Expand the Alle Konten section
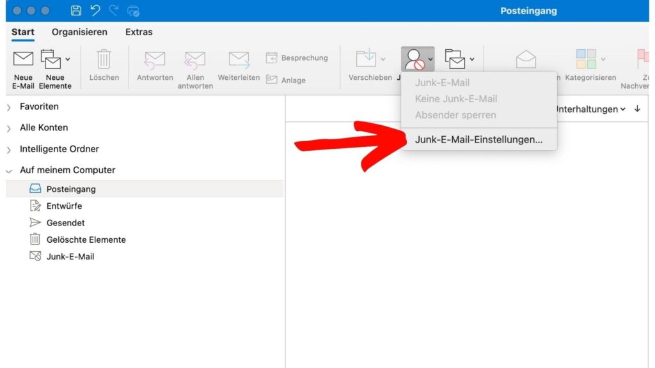 (x=9, y=128)
